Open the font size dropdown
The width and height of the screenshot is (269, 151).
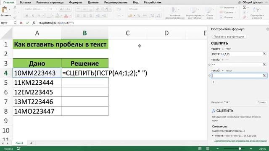point(56,9)
